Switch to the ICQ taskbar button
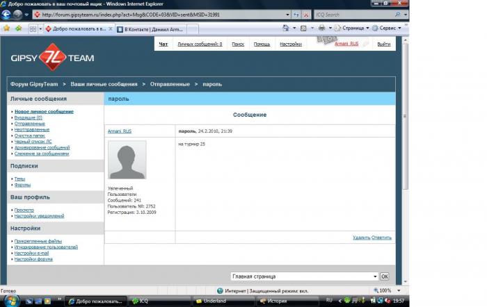This screenshot has width=487, height=307. coord(159,301)
